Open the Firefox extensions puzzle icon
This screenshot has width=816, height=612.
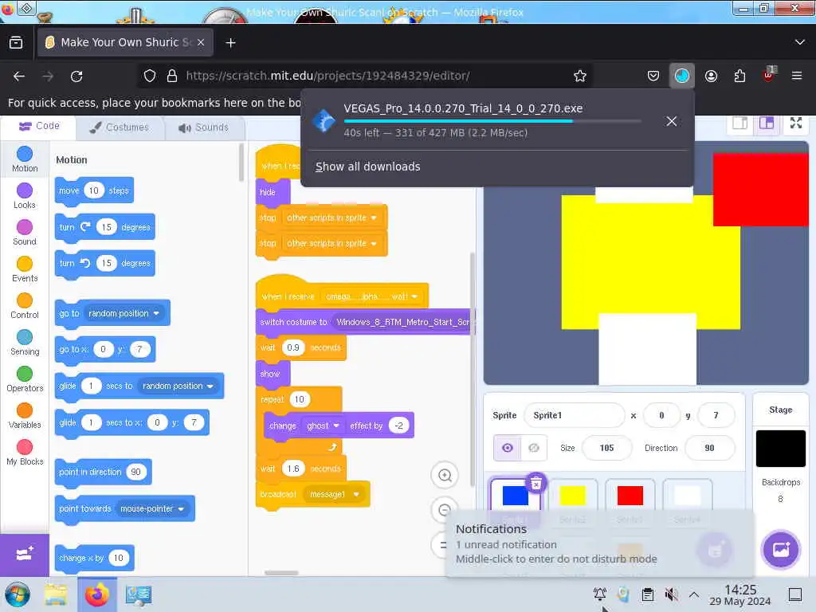(x=739, y=76)
